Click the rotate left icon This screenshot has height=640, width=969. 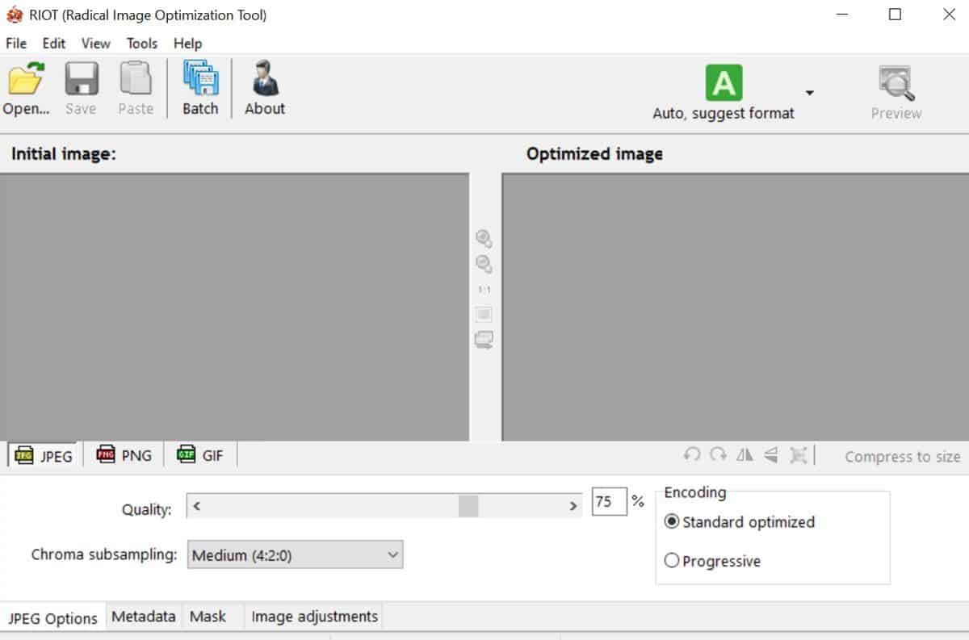coord(691,456)
